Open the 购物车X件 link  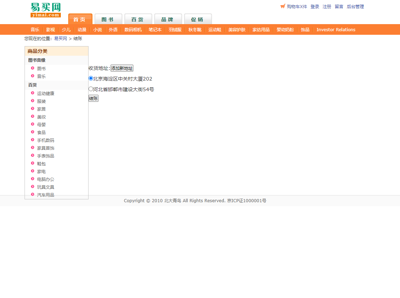click(x=297, y=7)
